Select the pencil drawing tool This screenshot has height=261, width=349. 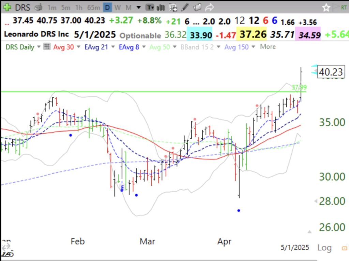tap(185, 7)
